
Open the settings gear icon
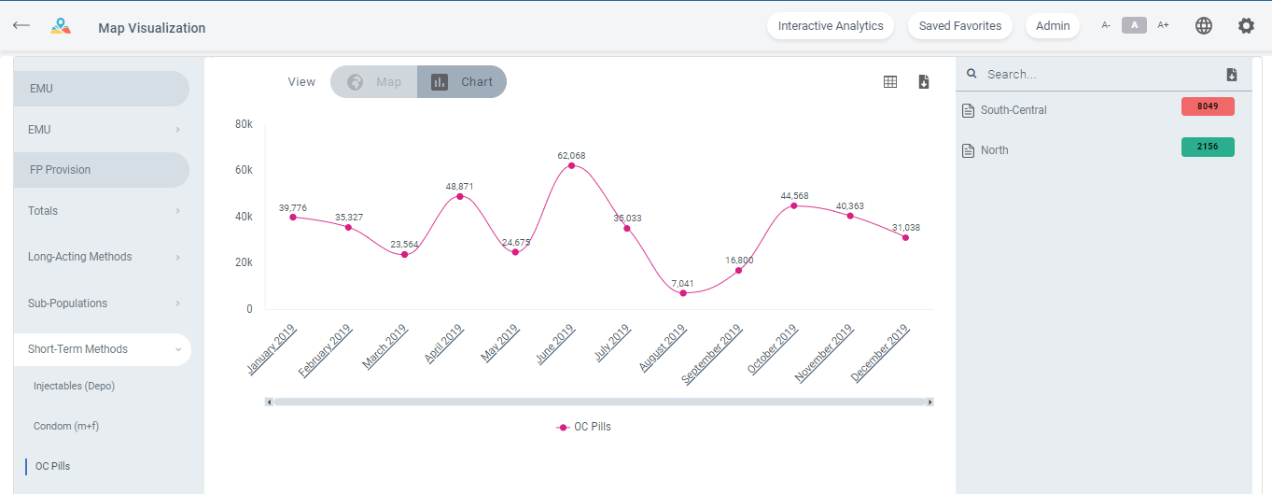pos(1246,26)
